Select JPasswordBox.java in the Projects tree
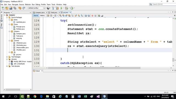 pyautogui.click(x=22, y=48)
